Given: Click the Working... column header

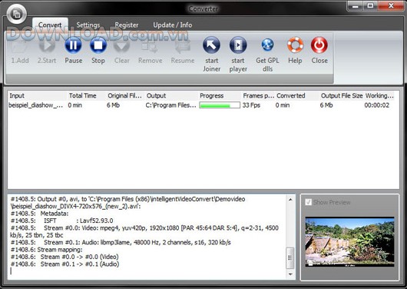Looking at the screenshot, I should click(x=379, y=95).
